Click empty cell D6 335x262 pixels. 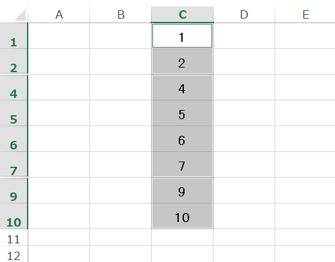pyautogui.click(x=244, y=139)
